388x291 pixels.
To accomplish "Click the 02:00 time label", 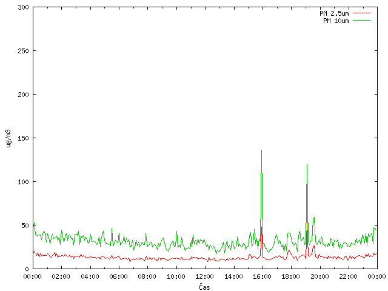I will point(61,276).
